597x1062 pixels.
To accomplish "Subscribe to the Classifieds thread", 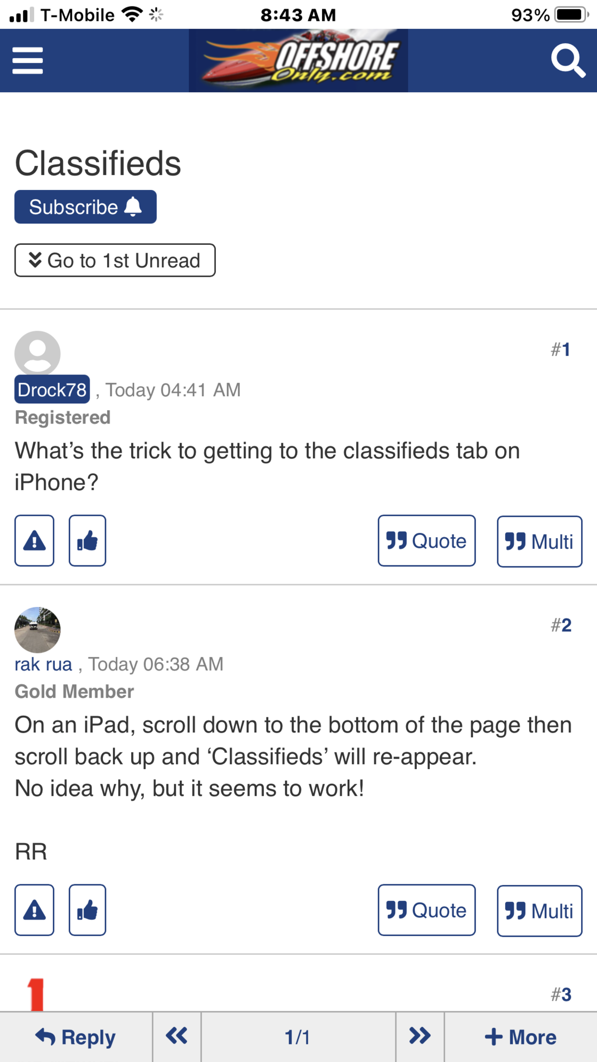I will coord(85,207).
